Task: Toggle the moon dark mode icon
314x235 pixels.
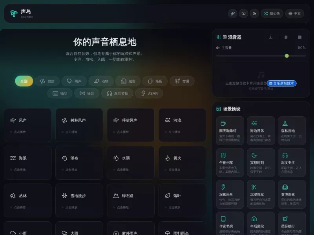Action: pos(254,14)
